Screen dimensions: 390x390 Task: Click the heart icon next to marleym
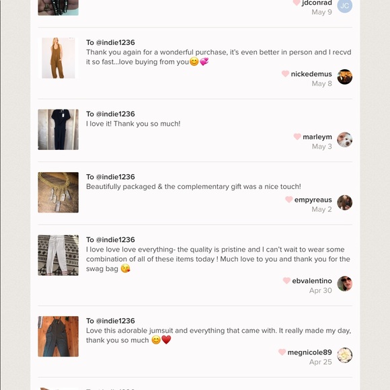click(297, 136)
